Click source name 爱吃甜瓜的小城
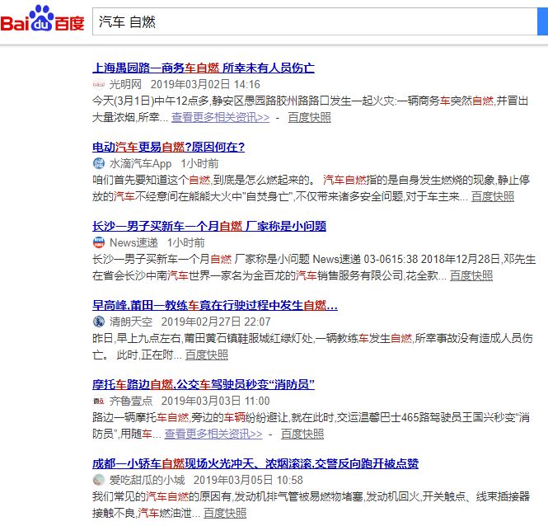The image size is (548, 526). (x=147, y=480)
